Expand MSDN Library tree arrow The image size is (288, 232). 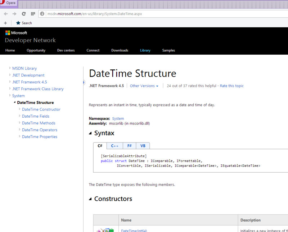[x=10, y=68]
